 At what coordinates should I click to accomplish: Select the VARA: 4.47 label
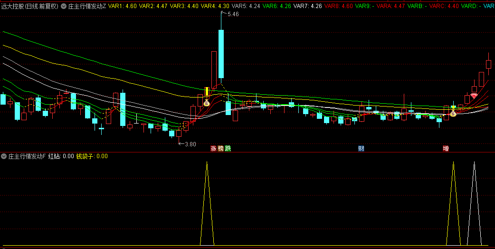tap(391, 6)
